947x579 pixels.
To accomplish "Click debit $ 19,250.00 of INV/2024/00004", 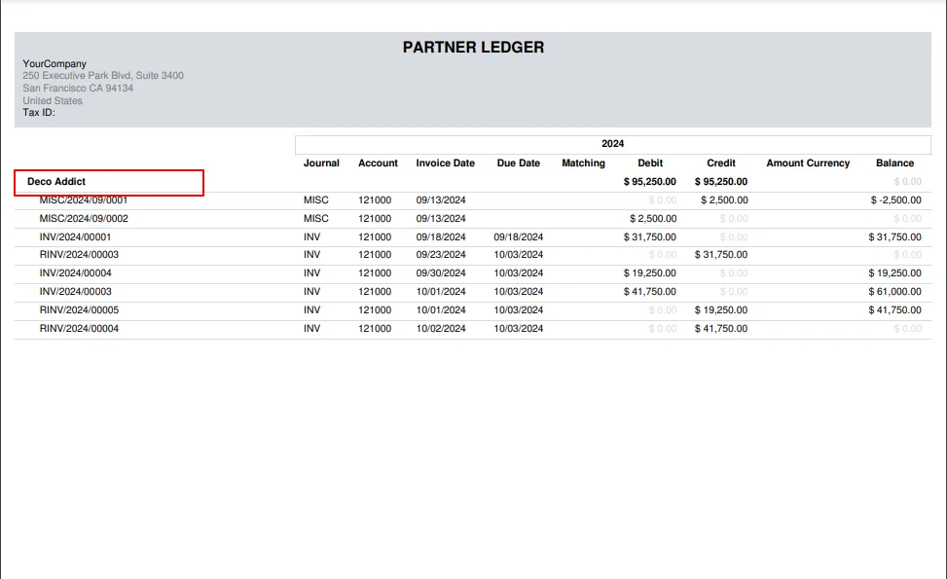I will coord(650,272).
